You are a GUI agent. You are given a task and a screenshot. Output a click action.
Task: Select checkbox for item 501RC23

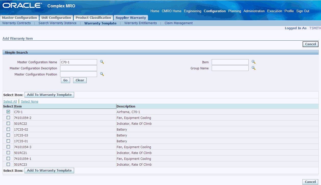pos(8,164)
